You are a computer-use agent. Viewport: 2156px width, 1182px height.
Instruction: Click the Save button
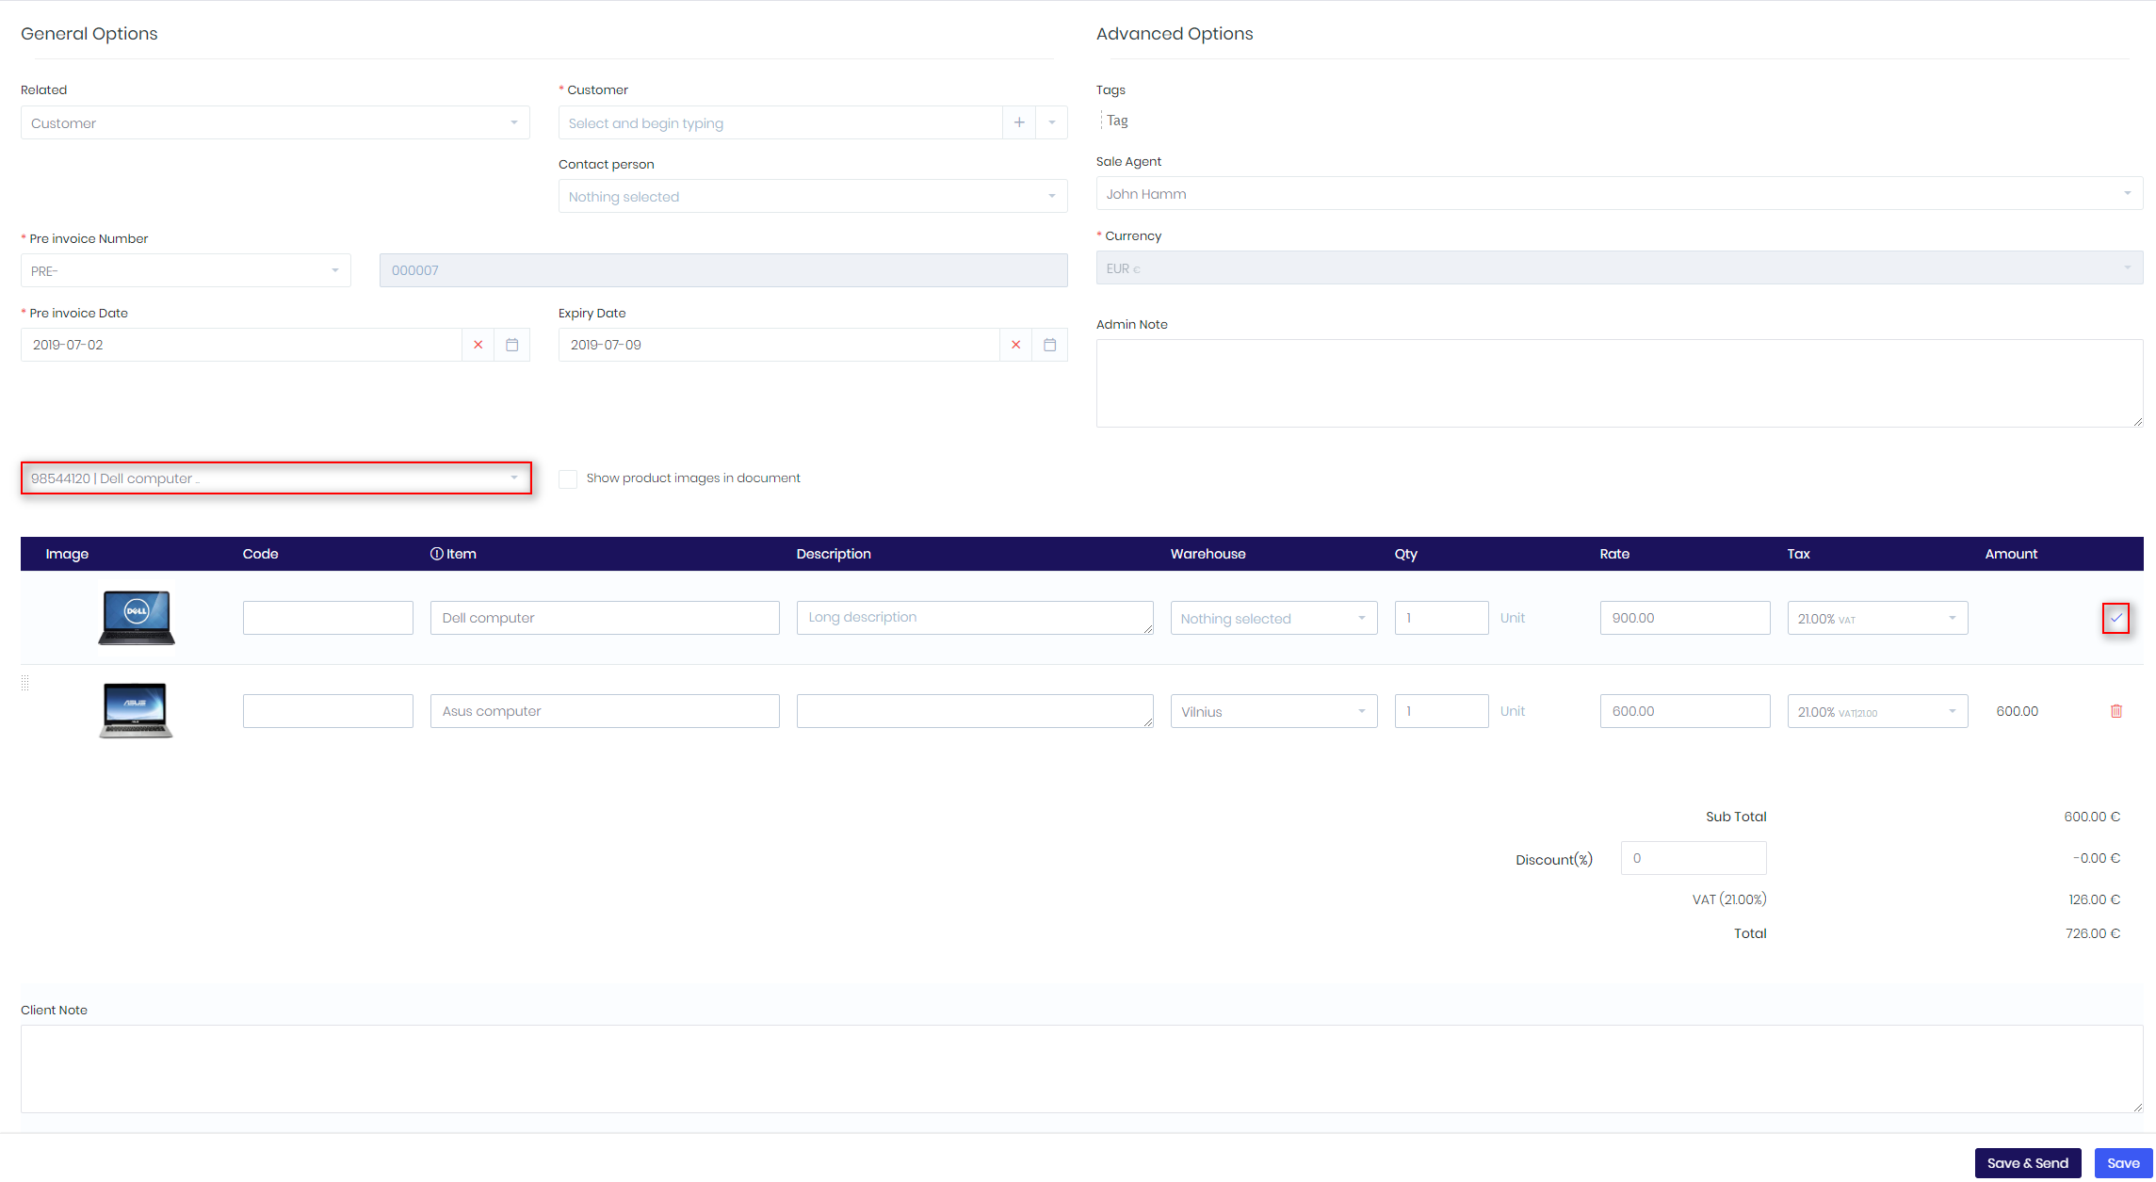pos(2124,1162)
